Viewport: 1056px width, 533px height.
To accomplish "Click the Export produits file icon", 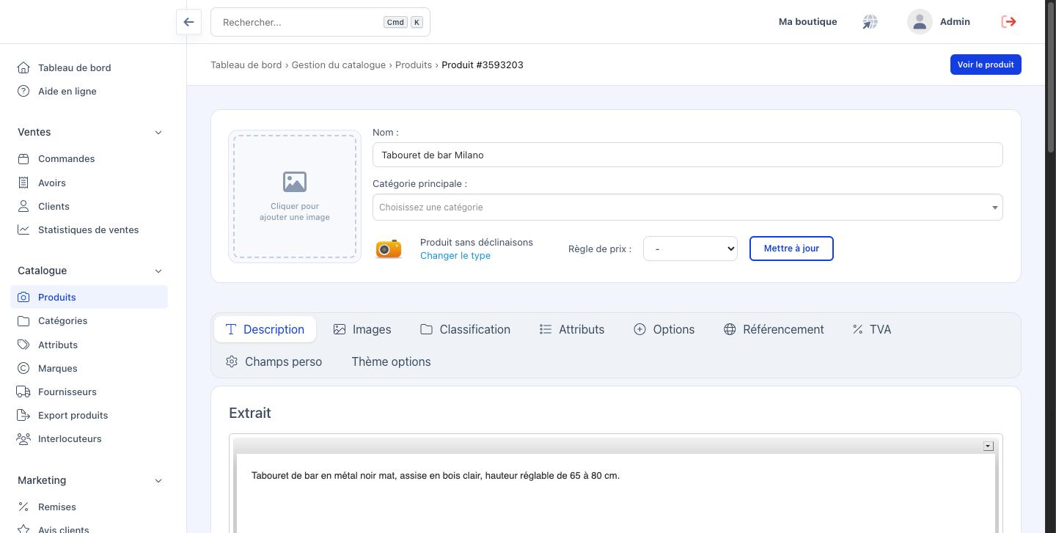I will click(x=23, y=415).
